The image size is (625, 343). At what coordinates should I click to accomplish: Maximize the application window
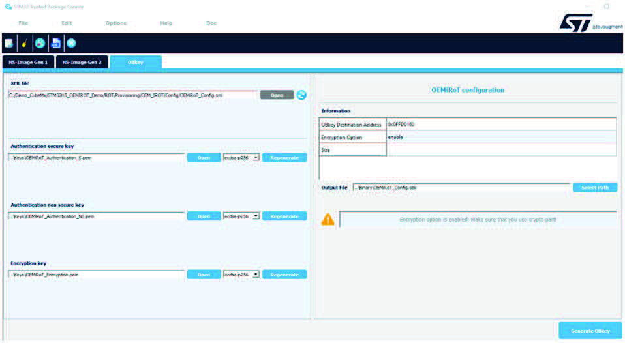pyautogui.click(x=606, y=7)
